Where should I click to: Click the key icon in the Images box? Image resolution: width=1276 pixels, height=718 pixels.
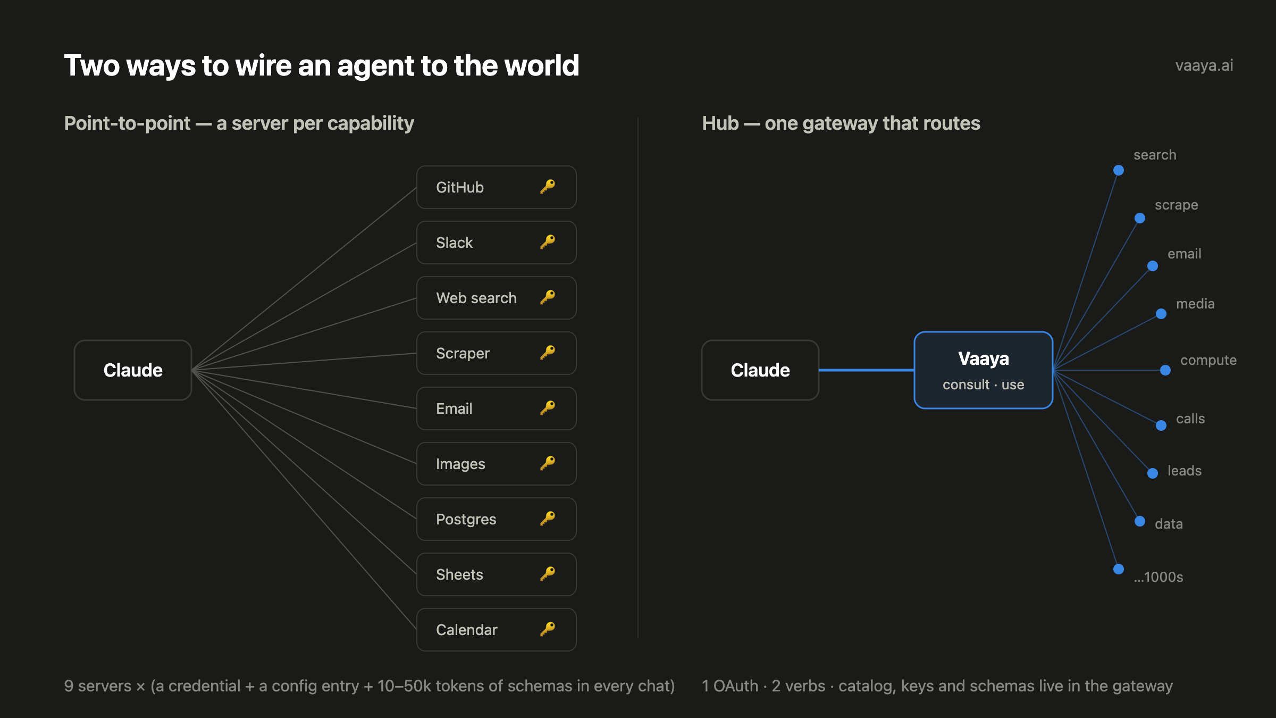(x=548, y=463)
